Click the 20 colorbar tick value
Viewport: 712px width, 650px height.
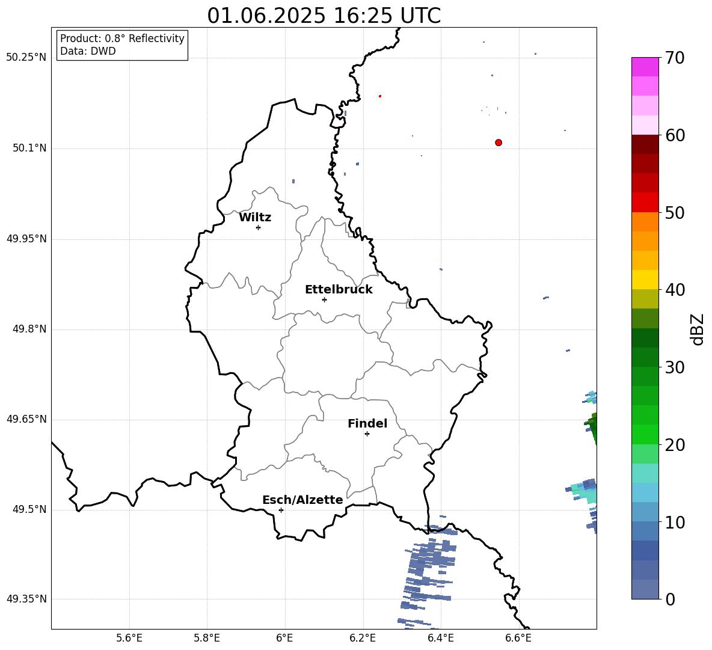675,445
